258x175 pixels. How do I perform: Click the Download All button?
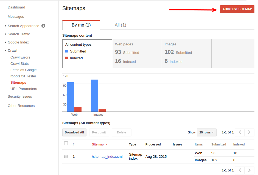74,132
